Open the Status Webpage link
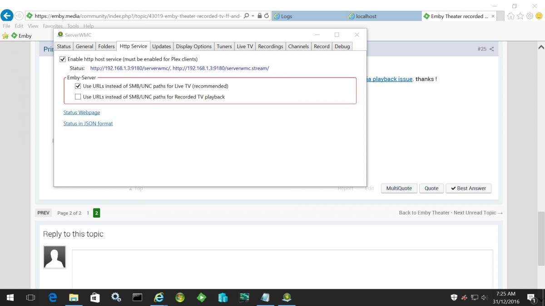 tap(82, 112)
